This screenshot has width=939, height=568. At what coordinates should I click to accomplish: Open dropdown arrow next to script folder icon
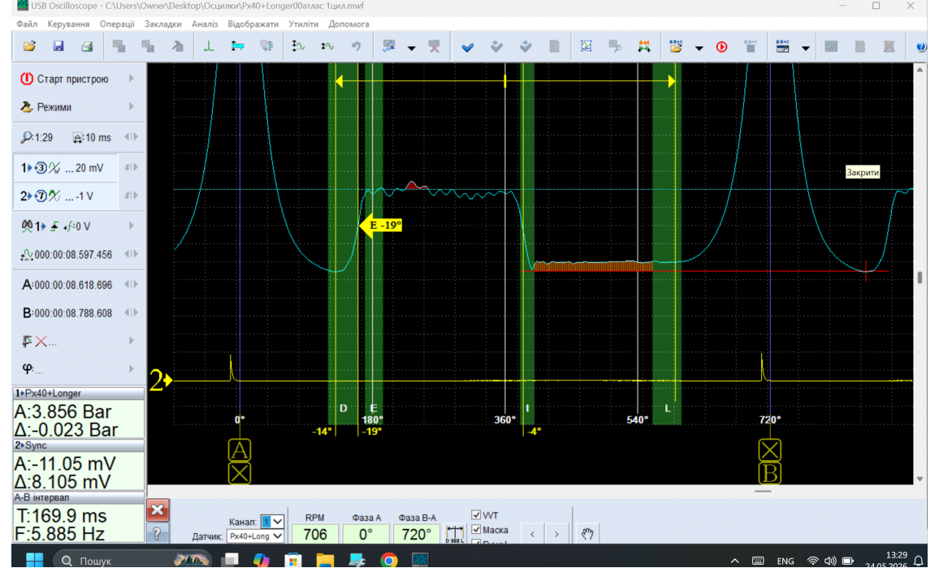pos(699,48)
